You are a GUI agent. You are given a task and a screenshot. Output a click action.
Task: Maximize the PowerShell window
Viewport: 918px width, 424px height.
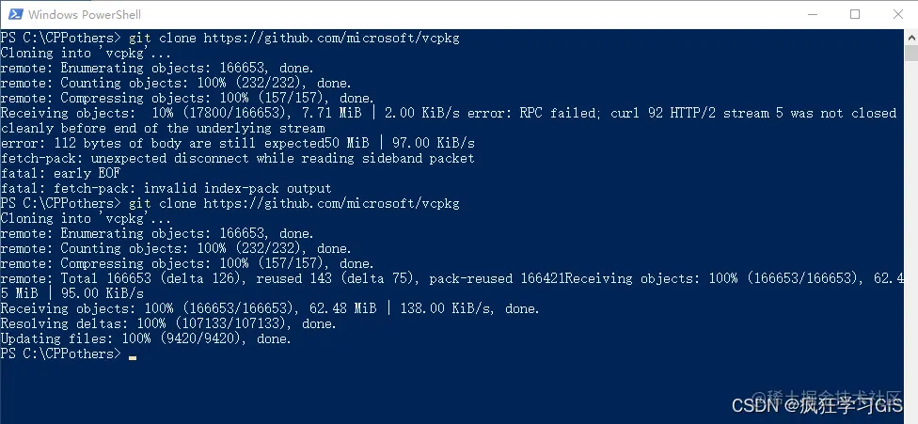tap(855, 15)
